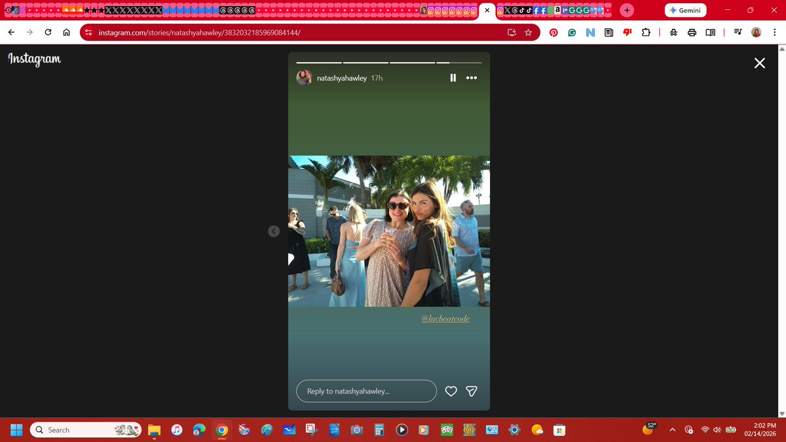Viewport: 786px width, 442px height.
Task: Open the Grammarly extension icon
Action: 572,31
